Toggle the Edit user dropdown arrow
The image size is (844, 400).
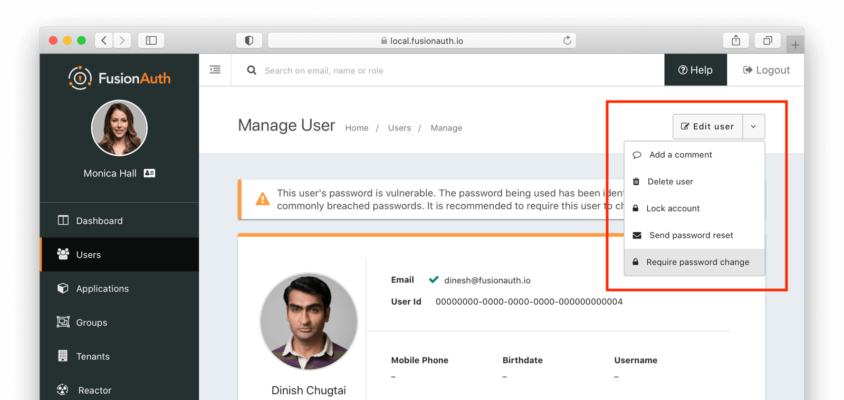754,126
